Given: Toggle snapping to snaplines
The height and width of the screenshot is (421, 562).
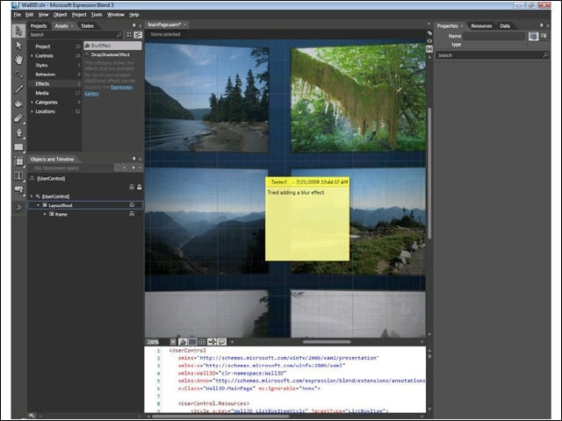Looking at the screenshot, I should click(x=212, y=342).
